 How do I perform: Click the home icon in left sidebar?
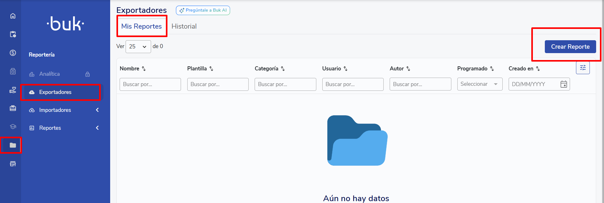pos(13,16)
